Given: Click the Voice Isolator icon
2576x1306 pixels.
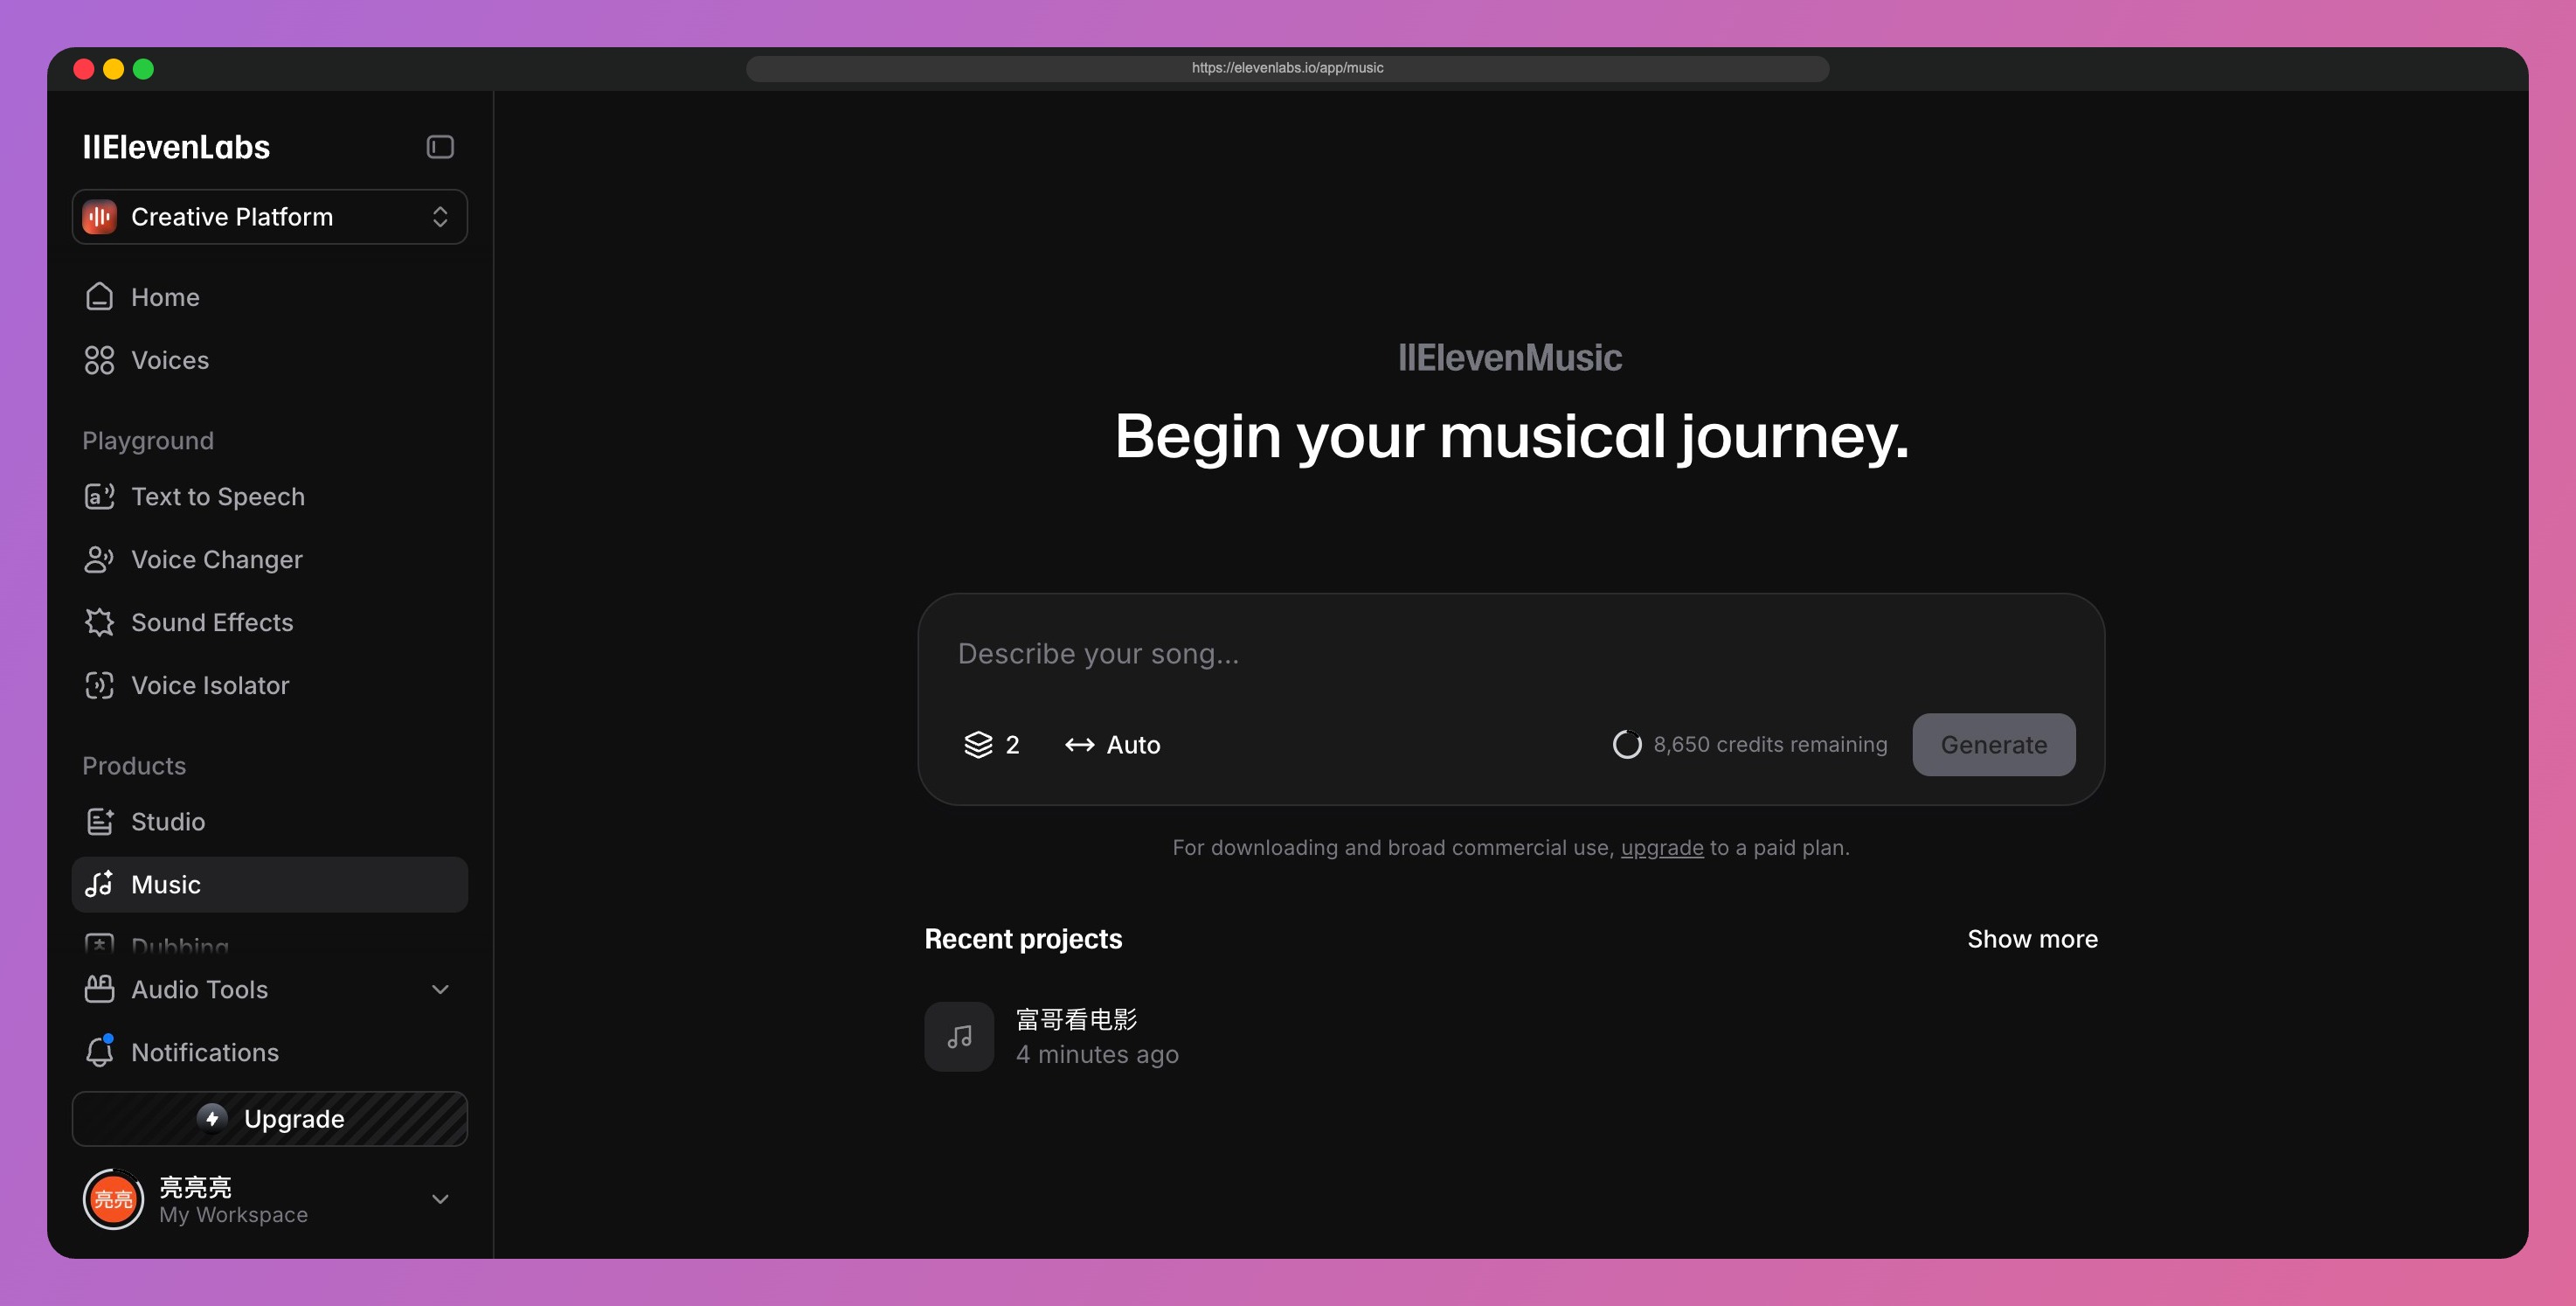Looking at the screenshot, I should coord(99,685).
